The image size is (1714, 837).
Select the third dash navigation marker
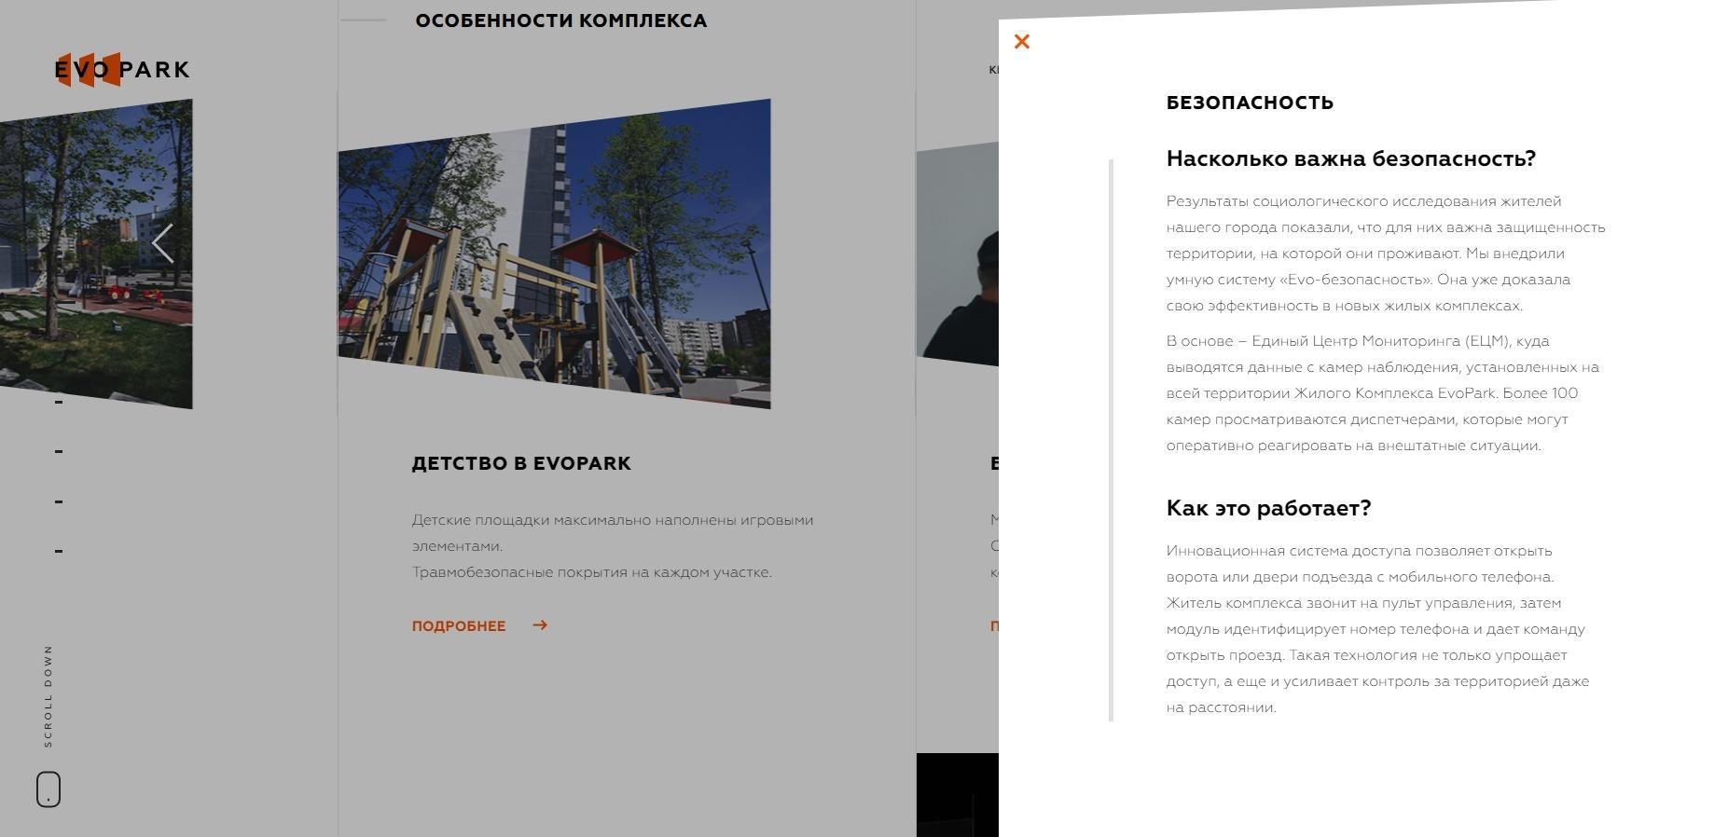(59, 501)
